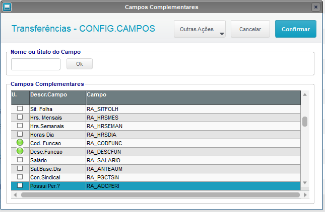Click the scroll down arrow of the list
The width and height of the screenshot is (325, 212).
(x=305, y=183)
